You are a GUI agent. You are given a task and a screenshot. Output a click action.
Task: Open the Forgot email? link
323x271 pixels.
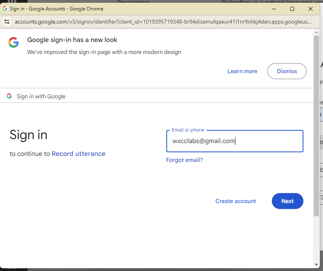(184, 160)
